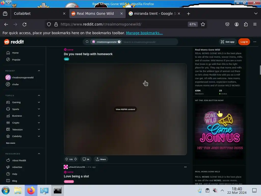Open the Firefox hamburger menu

click(x=255, y=24)
